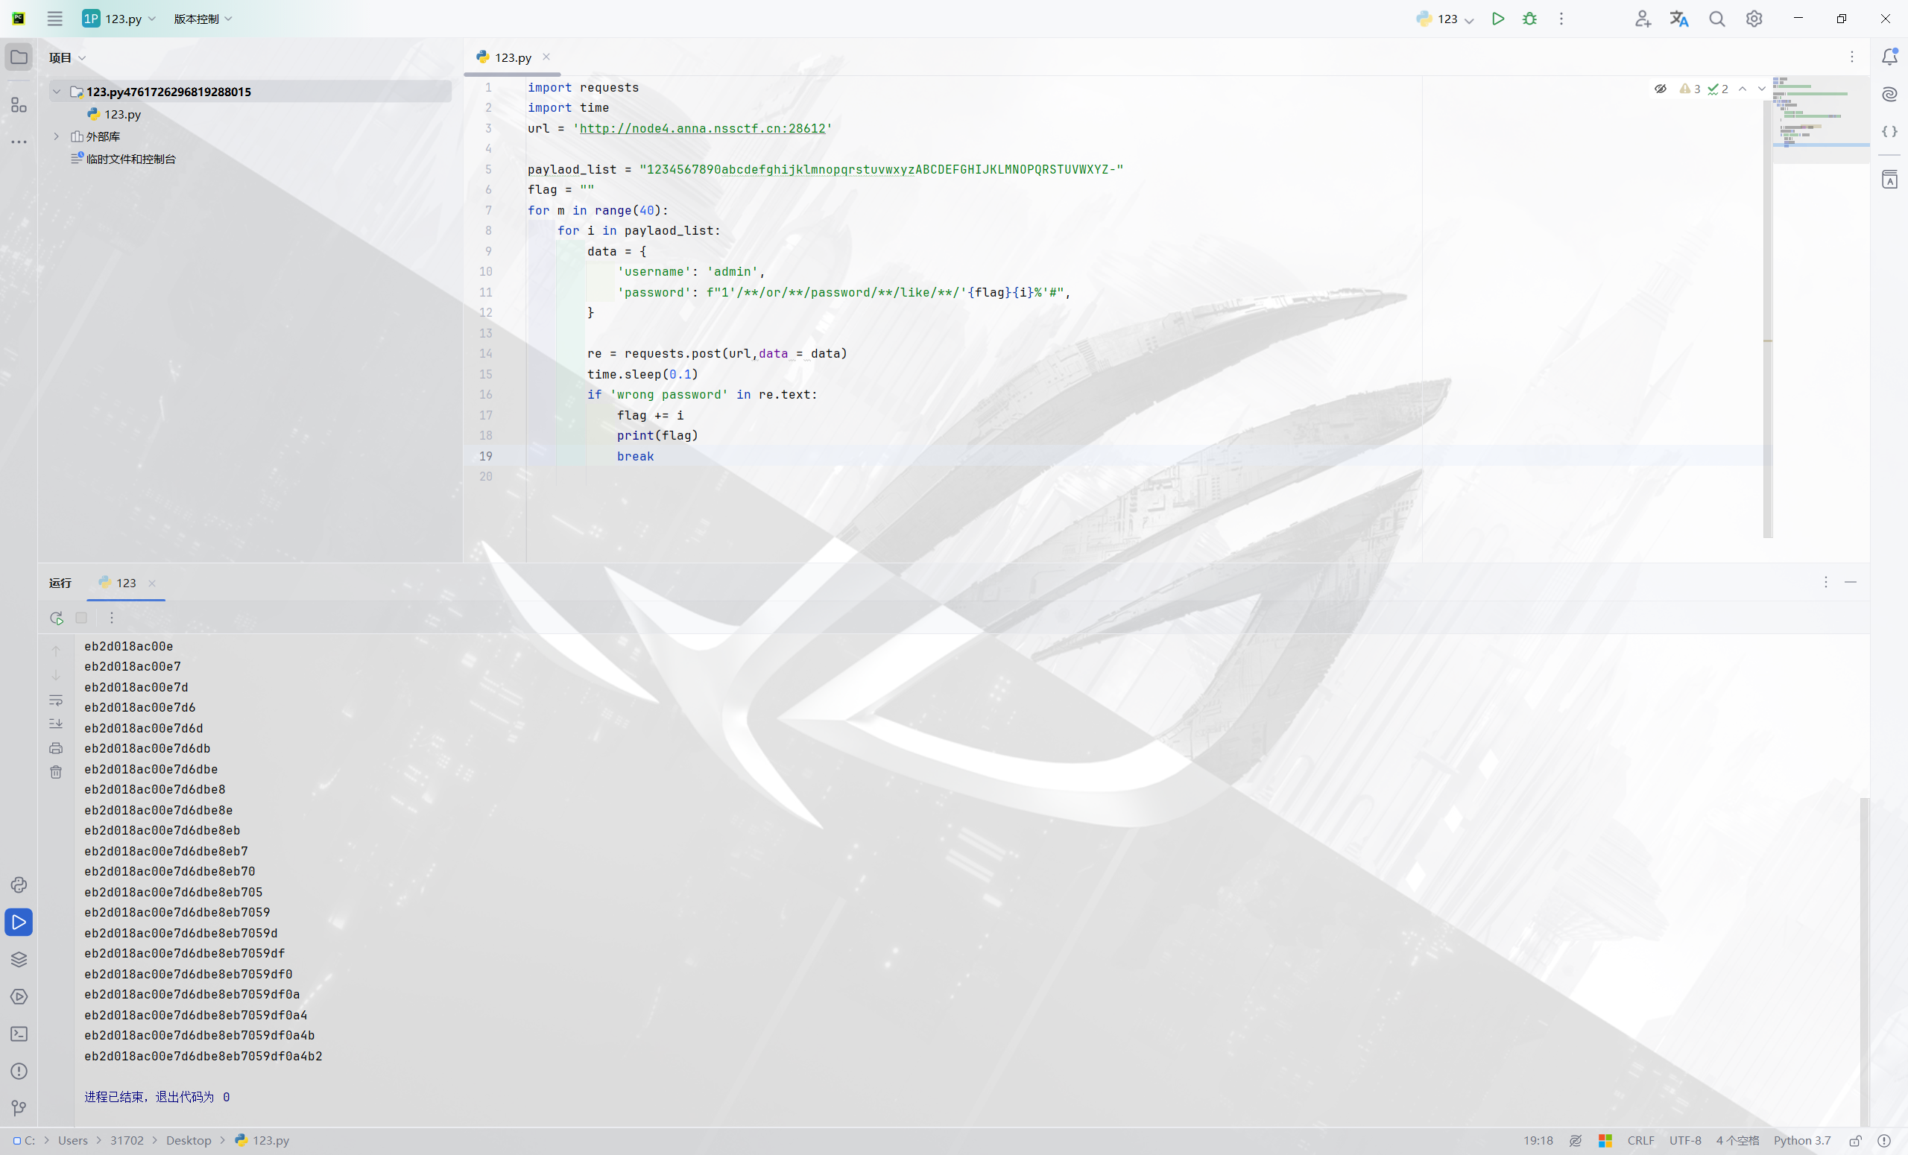This screenshot has width=1908, height=1155.
Task: Open the Structure tool window icon
Action: (x=19, y=104)
